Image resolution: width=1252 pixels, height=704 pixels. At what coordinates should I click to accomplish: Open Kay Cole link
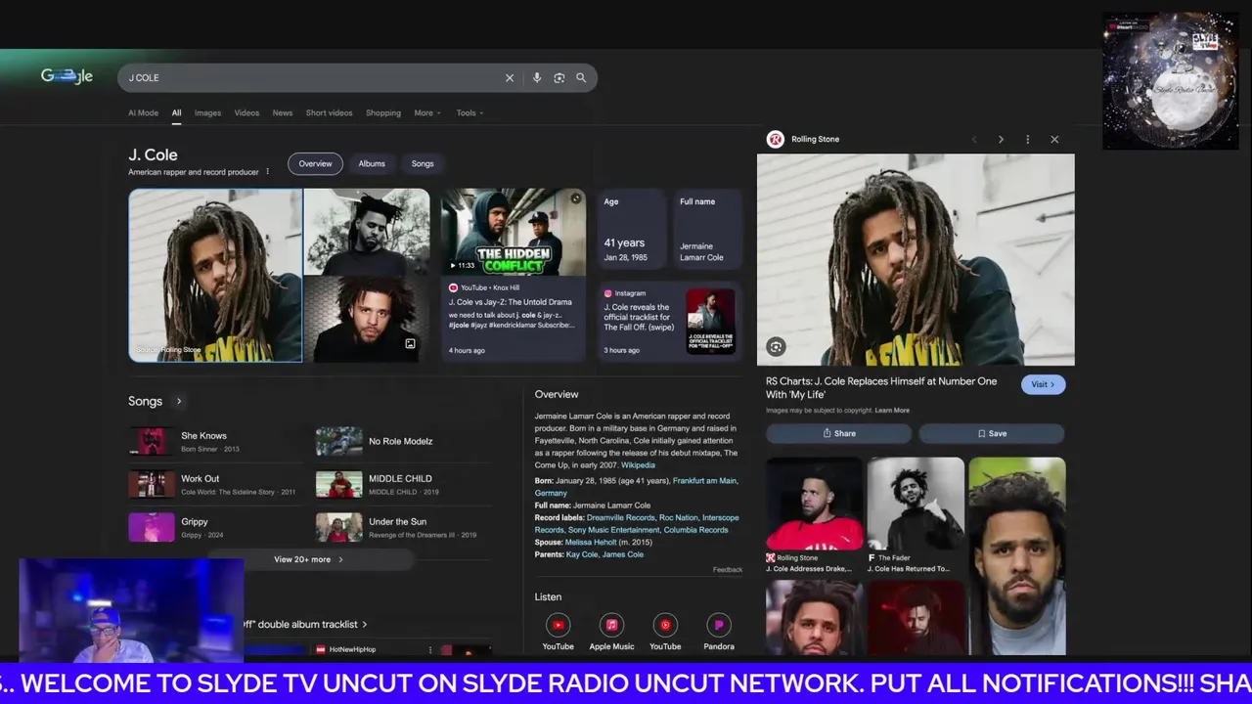[582, 554]
